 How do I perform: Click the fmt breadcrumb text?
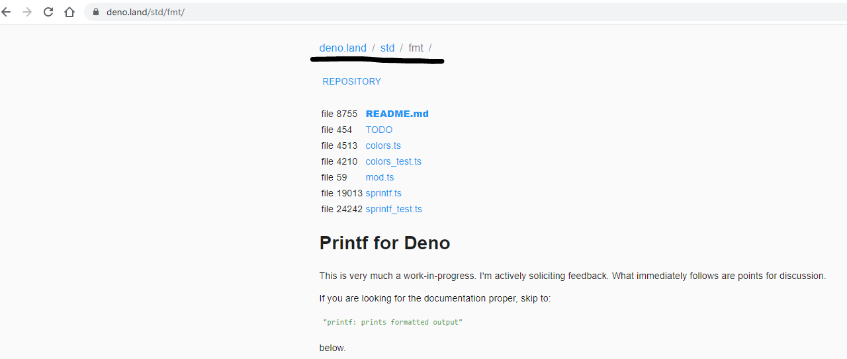pyautogui.click(x=416, y=48)
